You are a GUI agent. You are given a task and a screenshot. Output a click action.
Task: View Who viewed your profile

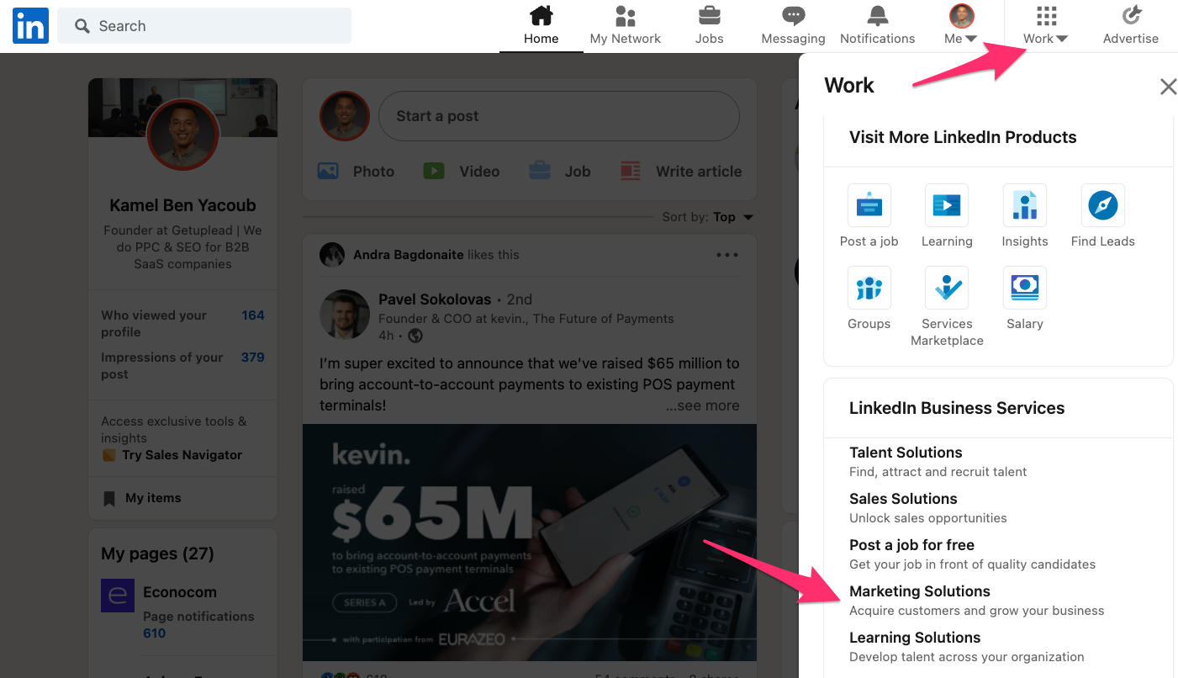pyautogui.click(x=182, y=324)
